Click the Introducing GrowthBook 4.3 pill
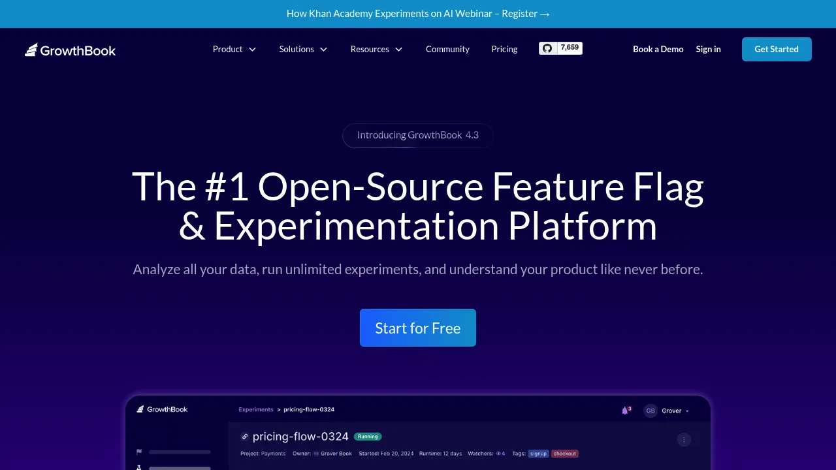Viewport: 836px width, 470px height. tap(418, 135)
